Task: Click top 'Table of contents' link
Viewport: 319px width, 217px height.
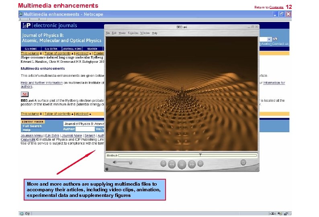Action: click(x=57, y=53)
